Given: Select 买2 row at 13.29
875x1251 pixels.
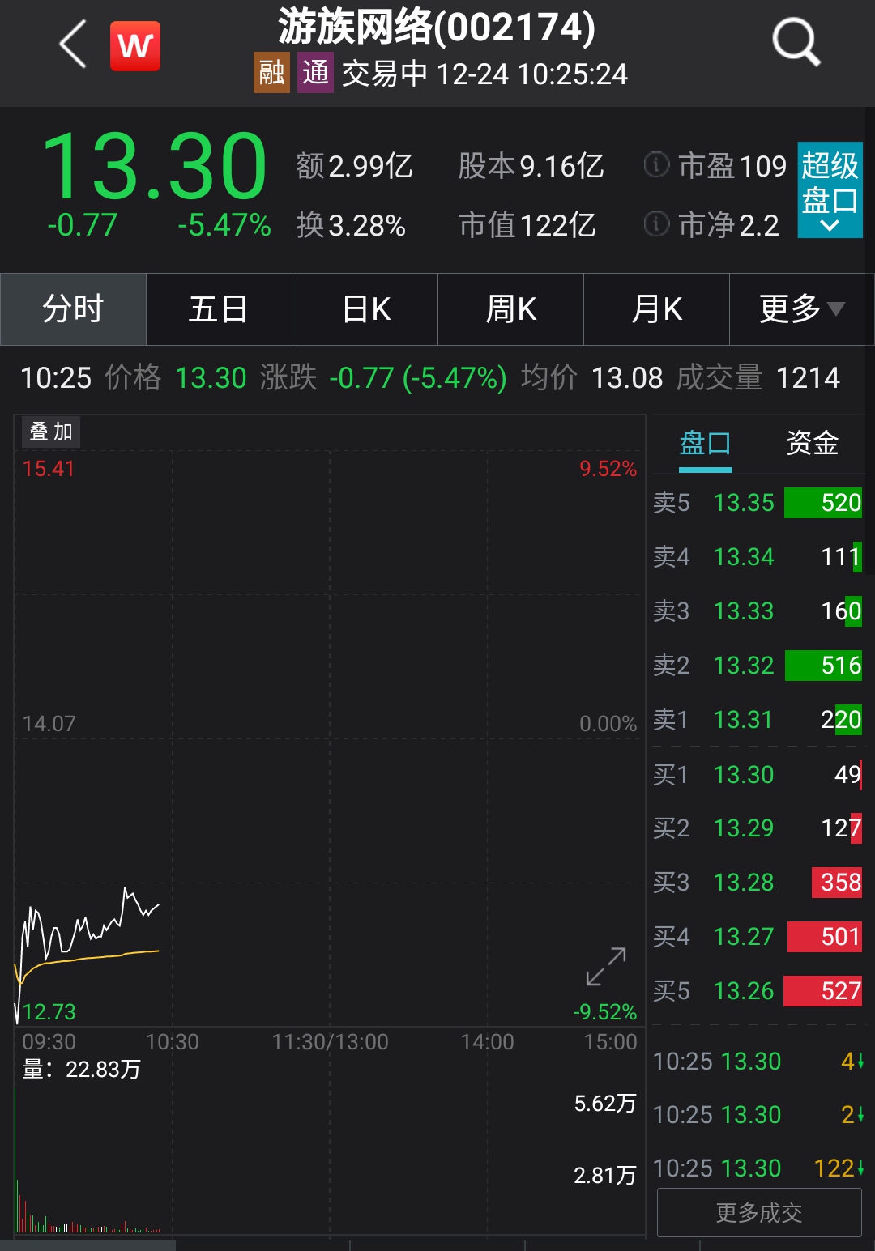Looking at the screenshot, I should [758, 828].
